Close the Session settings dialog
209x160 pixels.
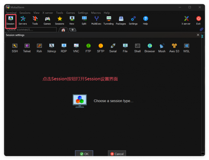pos(198,35)
